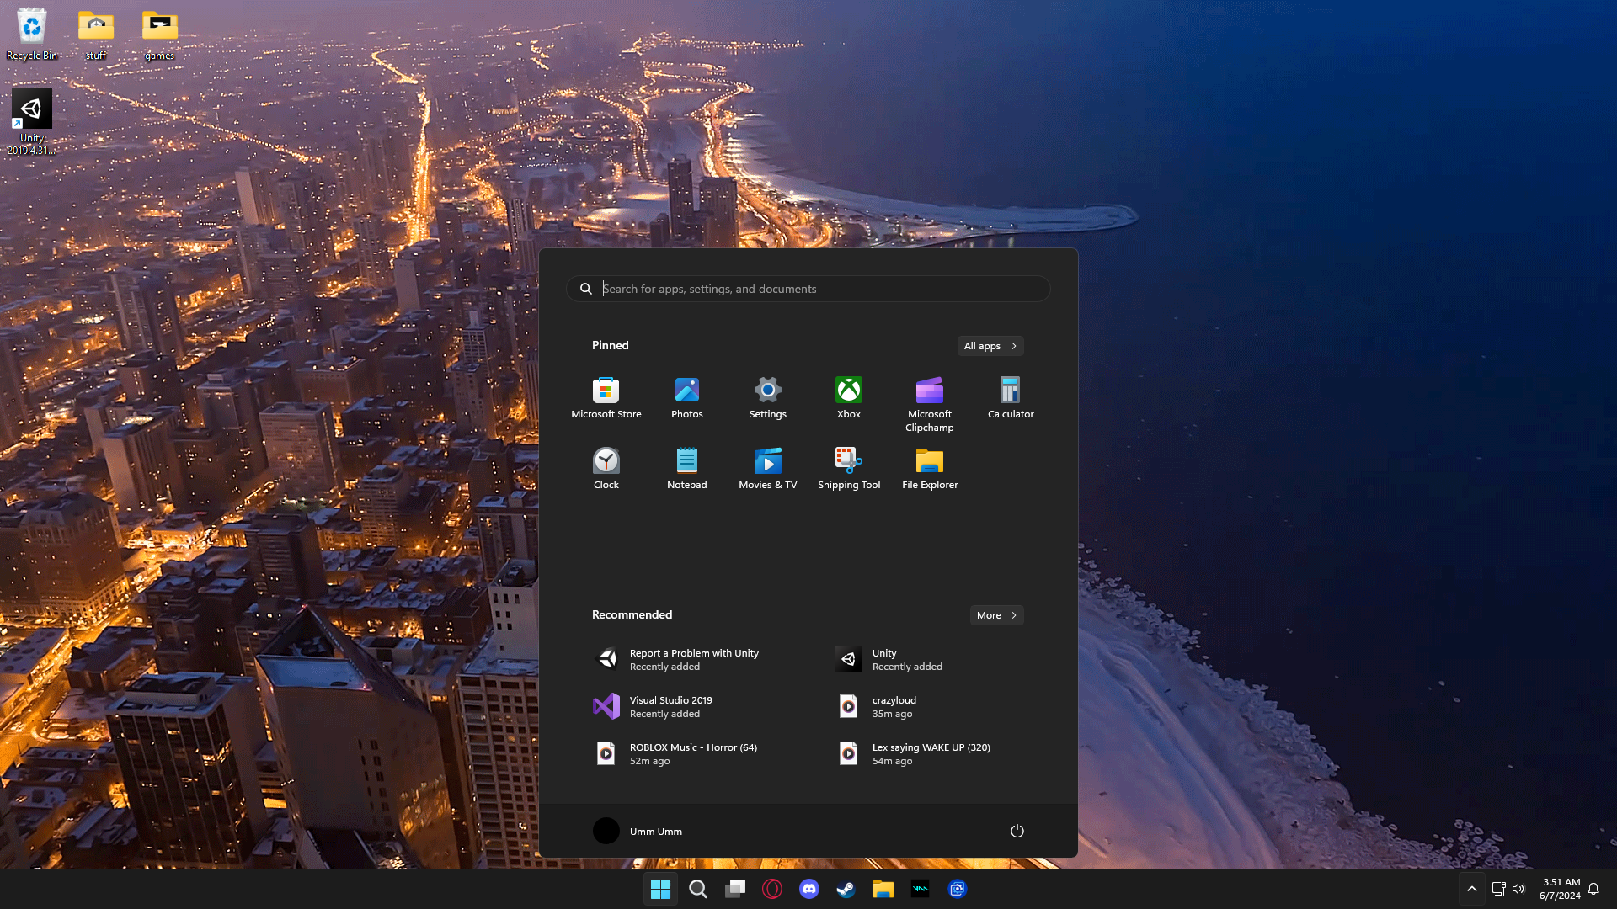
Task: Open the crazyloud recent file
Action: tap(893, 706)
